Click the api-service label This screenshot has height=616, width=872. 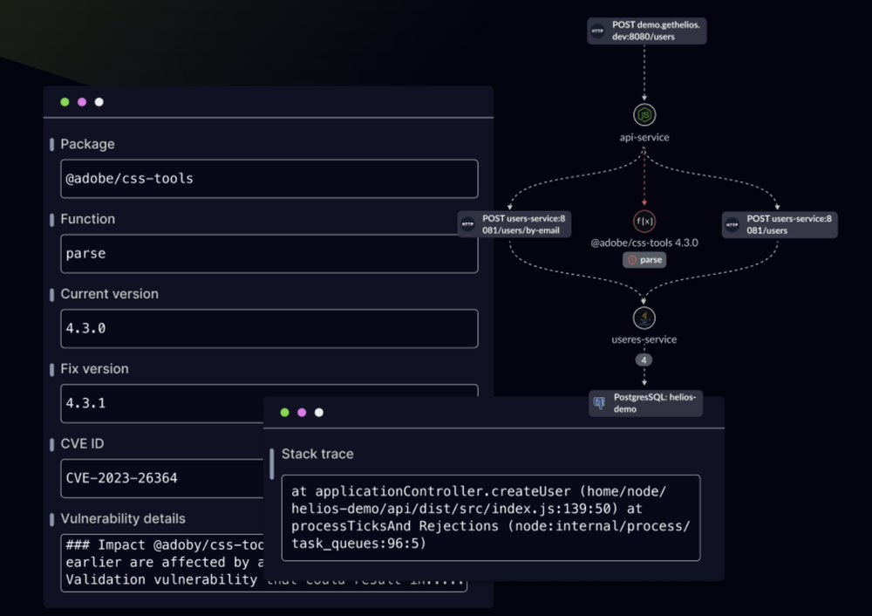pyautogui.click(x=644, y=138)
